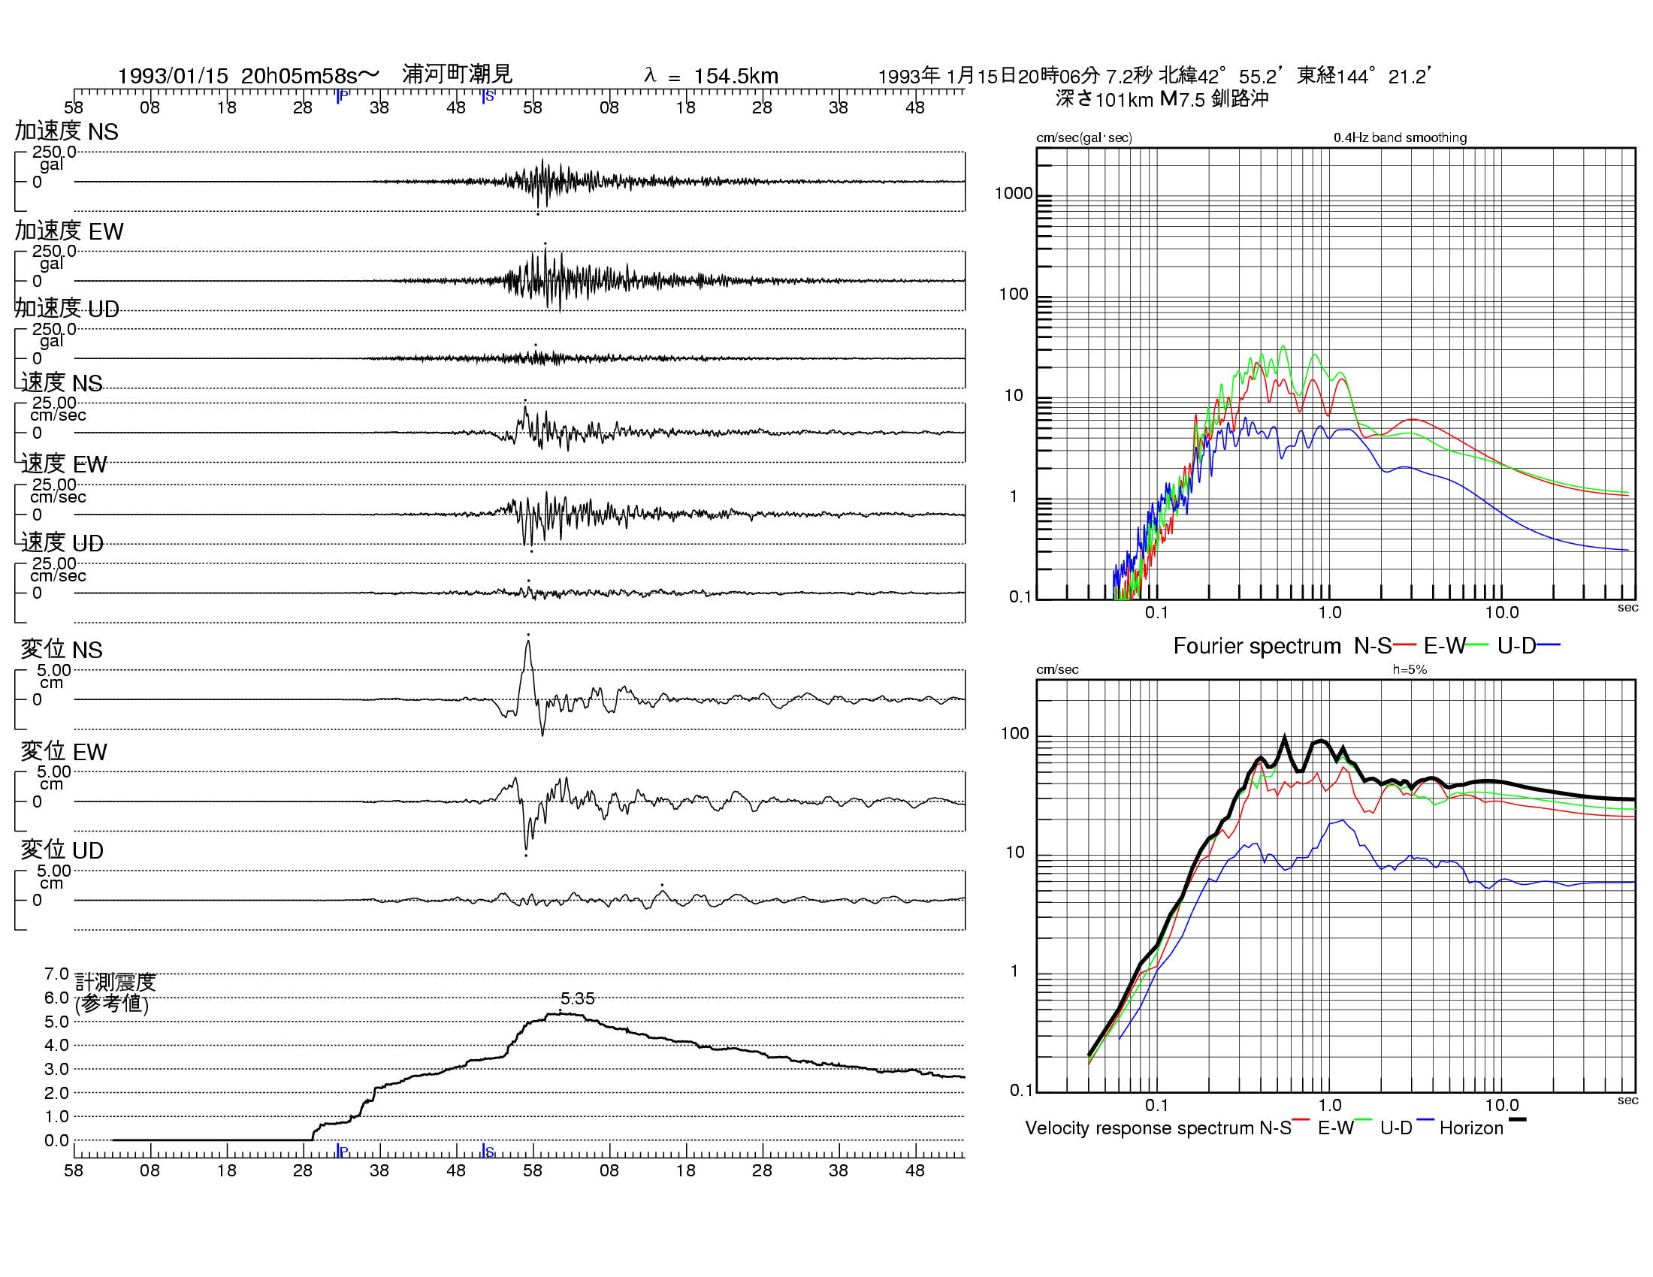
Task: Click the "h=5%" damping annotation
Action: (1410, 669)
